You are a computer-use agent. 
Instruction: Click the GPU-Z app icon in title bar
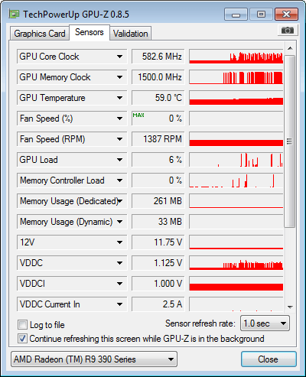(14, 14)
